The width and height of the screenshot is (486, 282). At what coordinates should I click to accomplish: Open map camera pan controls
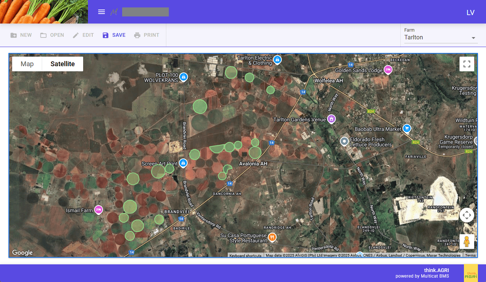[467, 215]
